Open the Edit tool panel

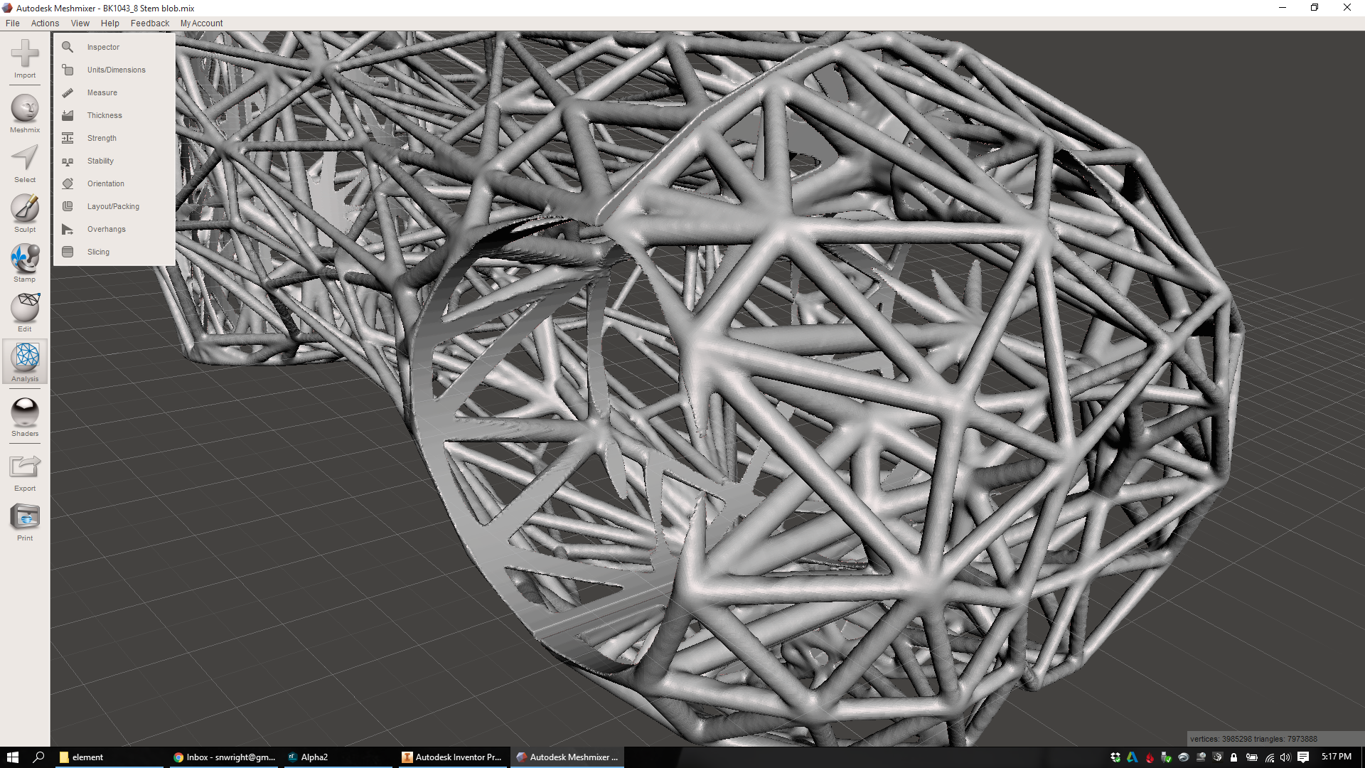[x=24, y=311]
